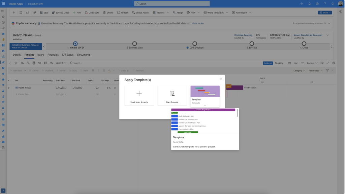Select the 3. Execute stage

tap(252, 44)
